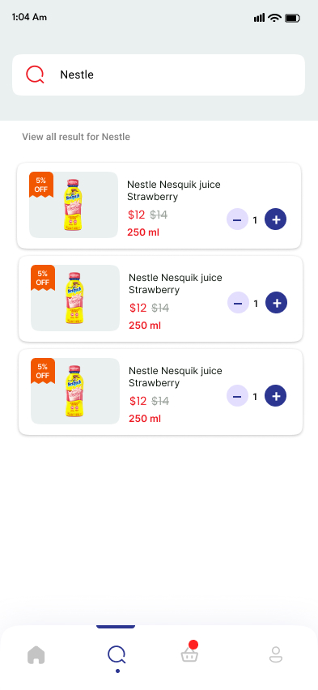Tap the battery icon in status bar

(x=292, y=18)
